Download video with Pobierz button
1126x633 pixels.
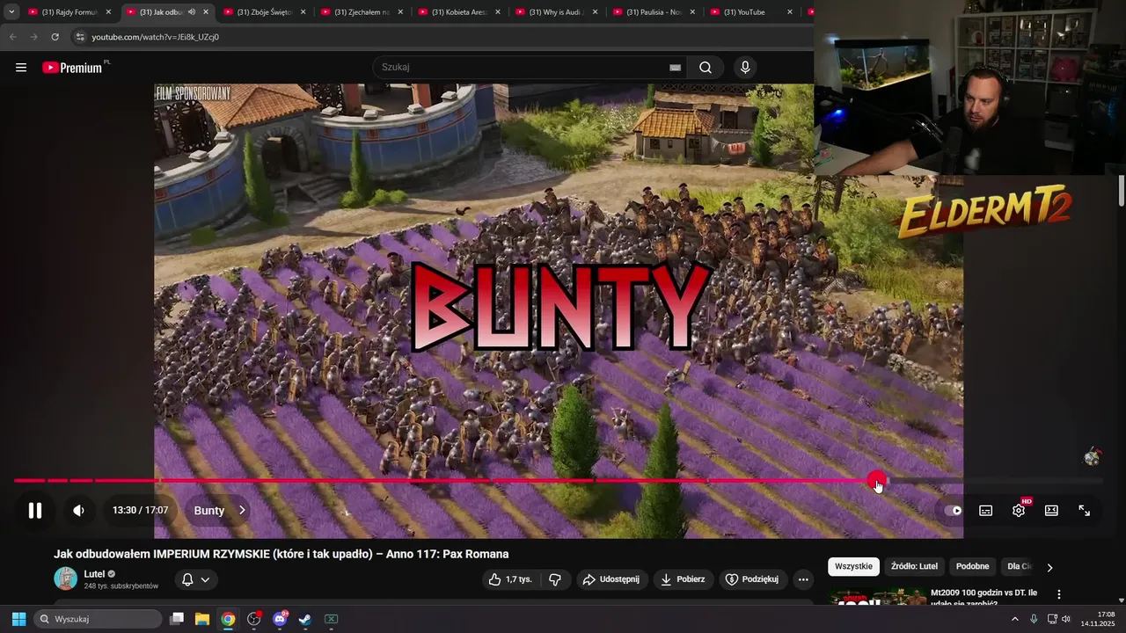pyautogui.click(x=684, y=579)
